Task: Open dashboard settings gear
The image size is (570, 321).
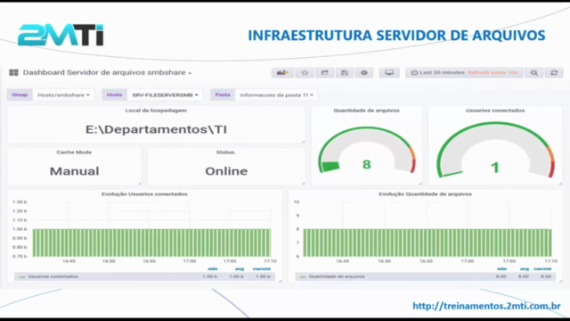Action: [364, 73]
